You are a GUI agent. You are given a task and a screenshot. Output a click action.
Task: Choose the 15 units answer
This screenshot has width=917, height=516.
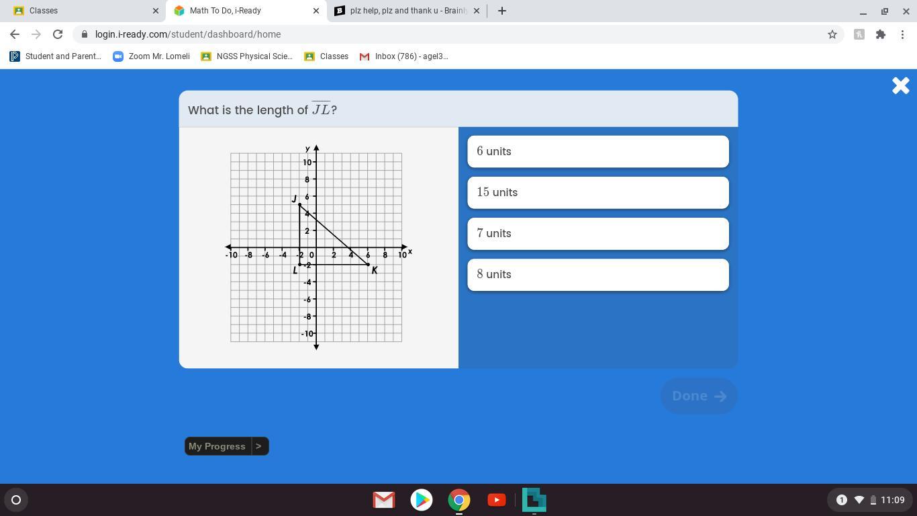coord(598,192)
